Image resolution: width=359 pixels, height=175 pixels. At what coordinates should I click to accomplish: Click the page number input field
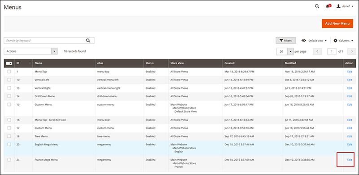[332, 51]
